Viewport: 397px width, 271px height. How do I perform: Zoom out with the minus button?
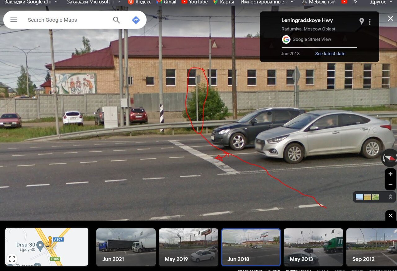click(390, 184)
